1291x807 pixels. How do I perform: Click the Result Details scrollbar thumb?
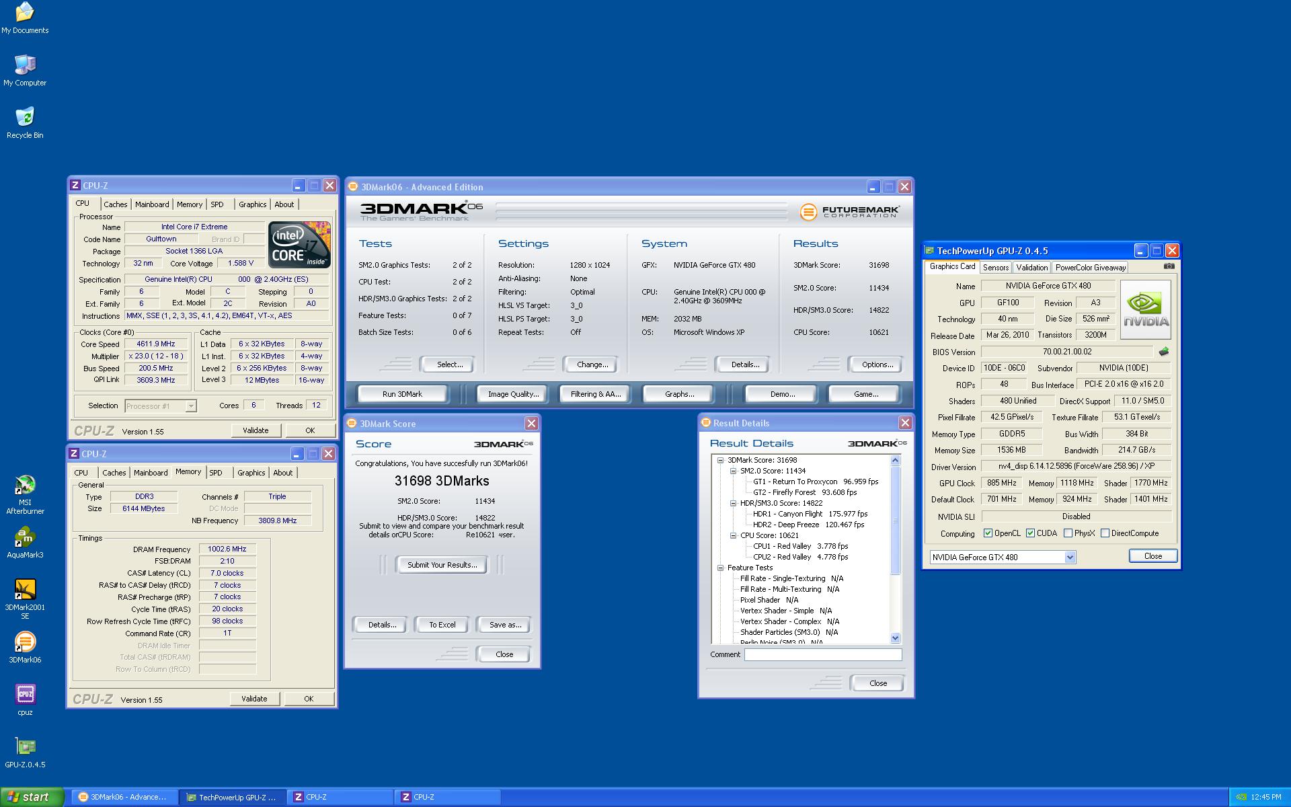[895, 520]
